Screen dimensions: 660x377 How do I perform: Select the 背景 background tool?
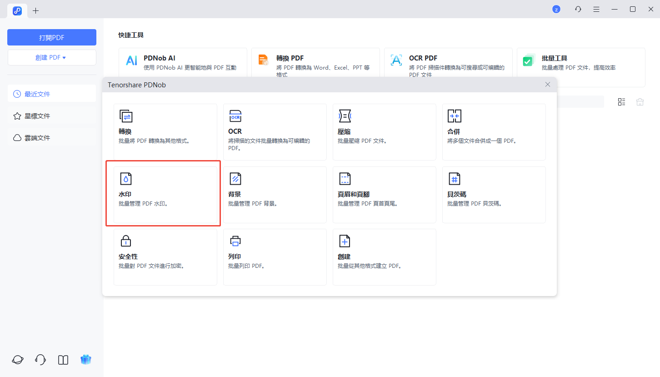tap(275, 195)
